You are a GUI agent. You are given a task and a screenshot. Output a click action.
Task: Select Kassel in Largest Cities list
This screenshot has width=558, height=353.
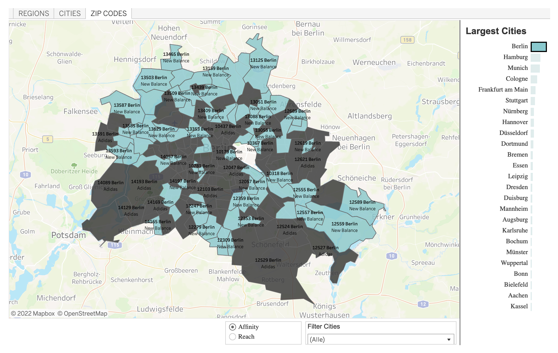click(x=519, y=306)
